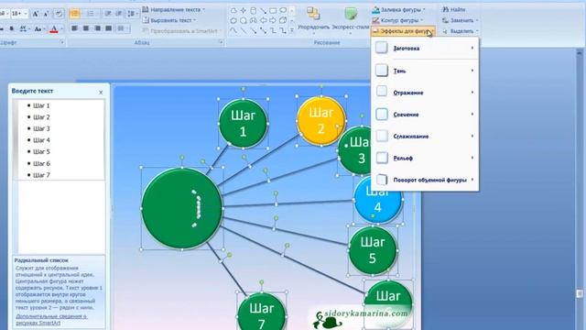The height and width of the screenshot is (330, 586).
Task: Click the Clear Formatting icon
Action: pyautogui.click(x=59, y=14)
